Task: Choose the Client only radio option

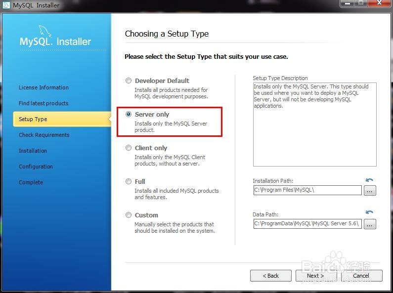Action: [129, 148]
